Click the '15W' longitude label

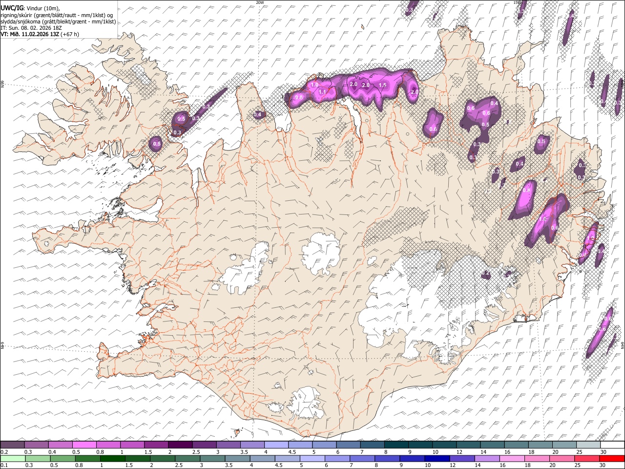[517, 2]
